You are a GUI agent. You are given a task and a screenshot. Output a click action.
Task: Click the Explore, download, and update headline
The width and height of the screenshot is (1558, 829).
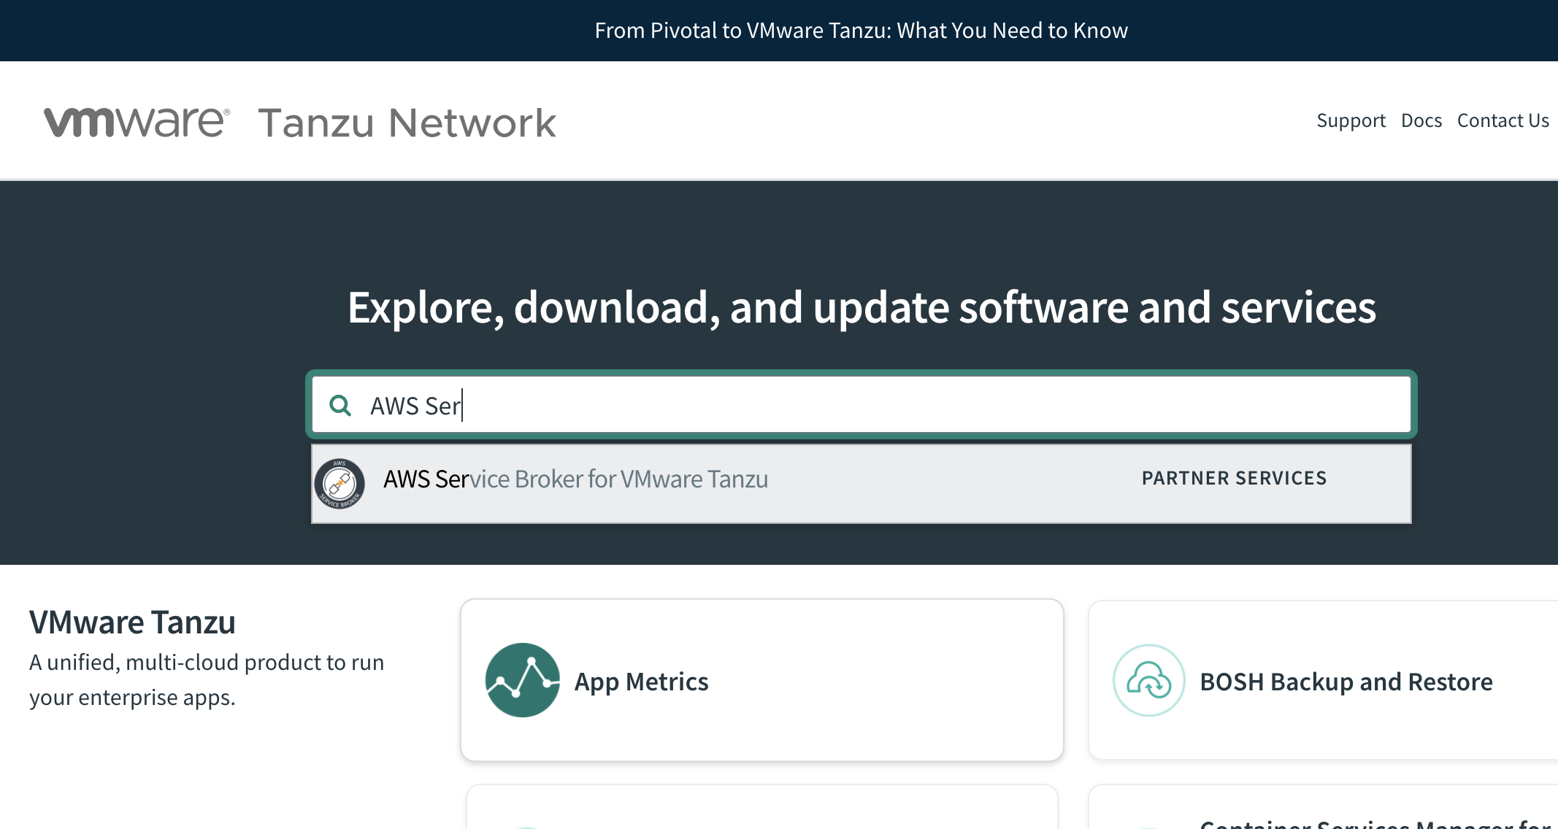pos(861,307)
